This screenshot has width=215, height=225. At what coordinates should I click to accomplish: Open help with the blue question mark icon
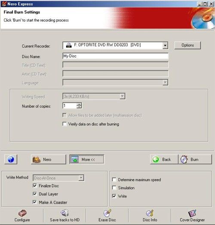[11, 159]
